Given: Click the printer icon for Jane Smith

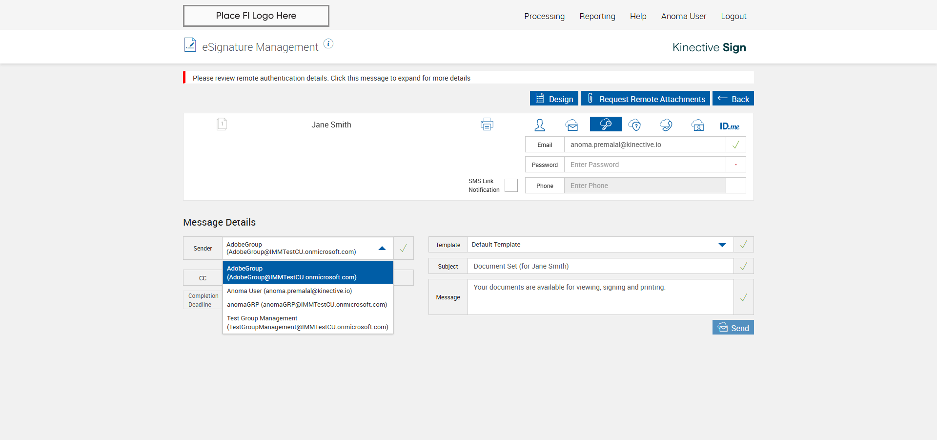Looking at the screenshot, I should pos(487,125).
